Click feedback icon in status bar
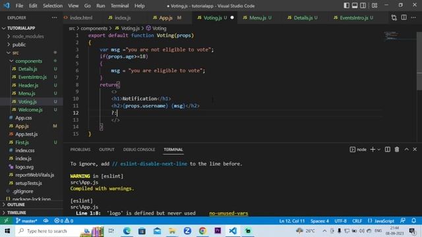The height and width of the screenshot is (237, 422). coord(403,221)
